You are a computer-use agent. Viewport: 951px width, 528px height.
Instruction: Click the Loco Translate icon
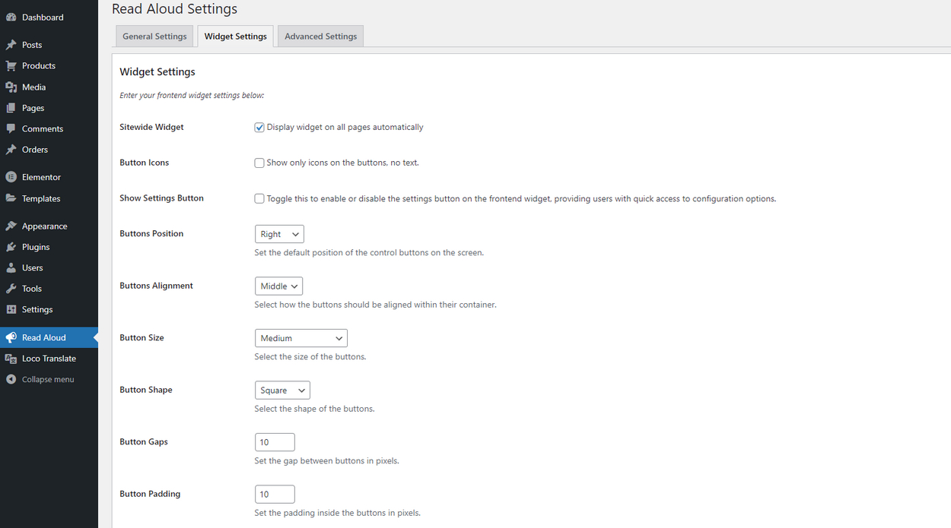coord(11,359)
